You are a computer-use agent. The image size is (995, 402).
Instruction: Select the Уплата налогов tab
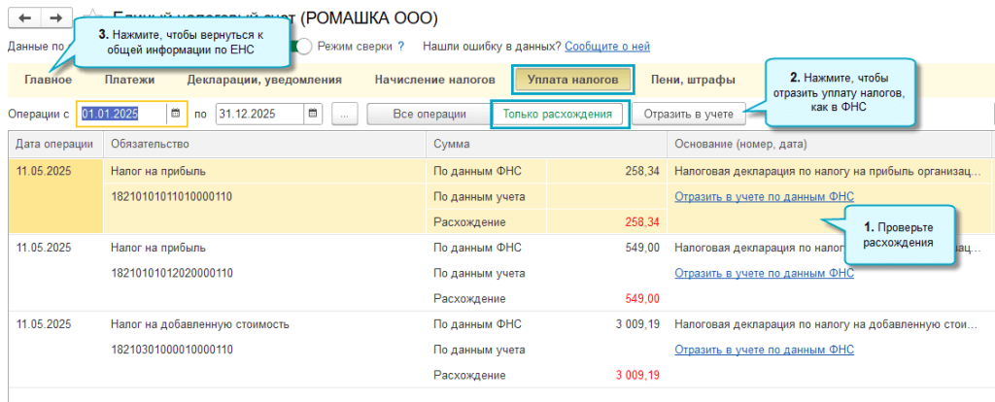[572, 80]
